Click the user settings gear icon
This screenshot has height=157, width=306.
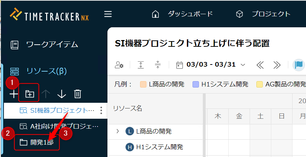coord(119,65)
